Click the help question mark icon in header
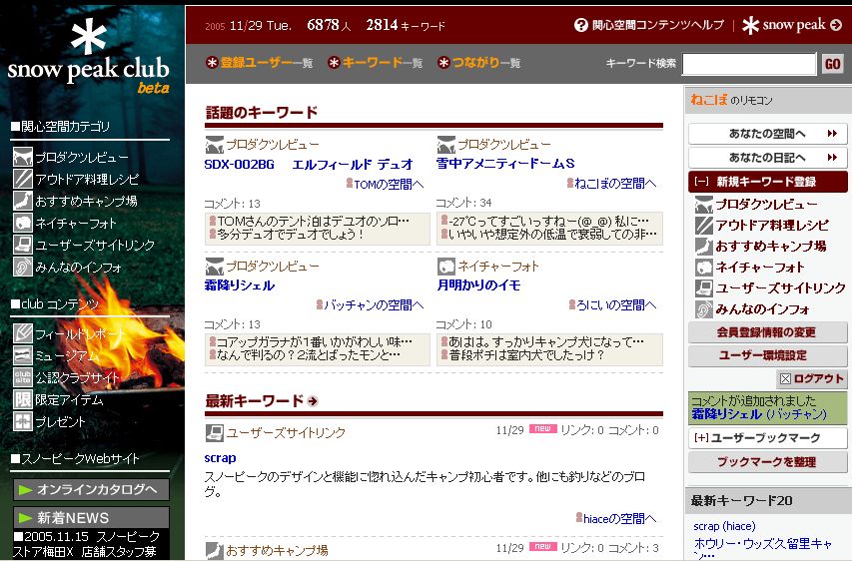852x561 pixels. coord(581,25)
